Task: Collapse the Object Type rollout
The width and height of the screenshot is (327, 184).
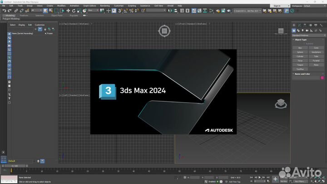Action: (x=301, y=40)
